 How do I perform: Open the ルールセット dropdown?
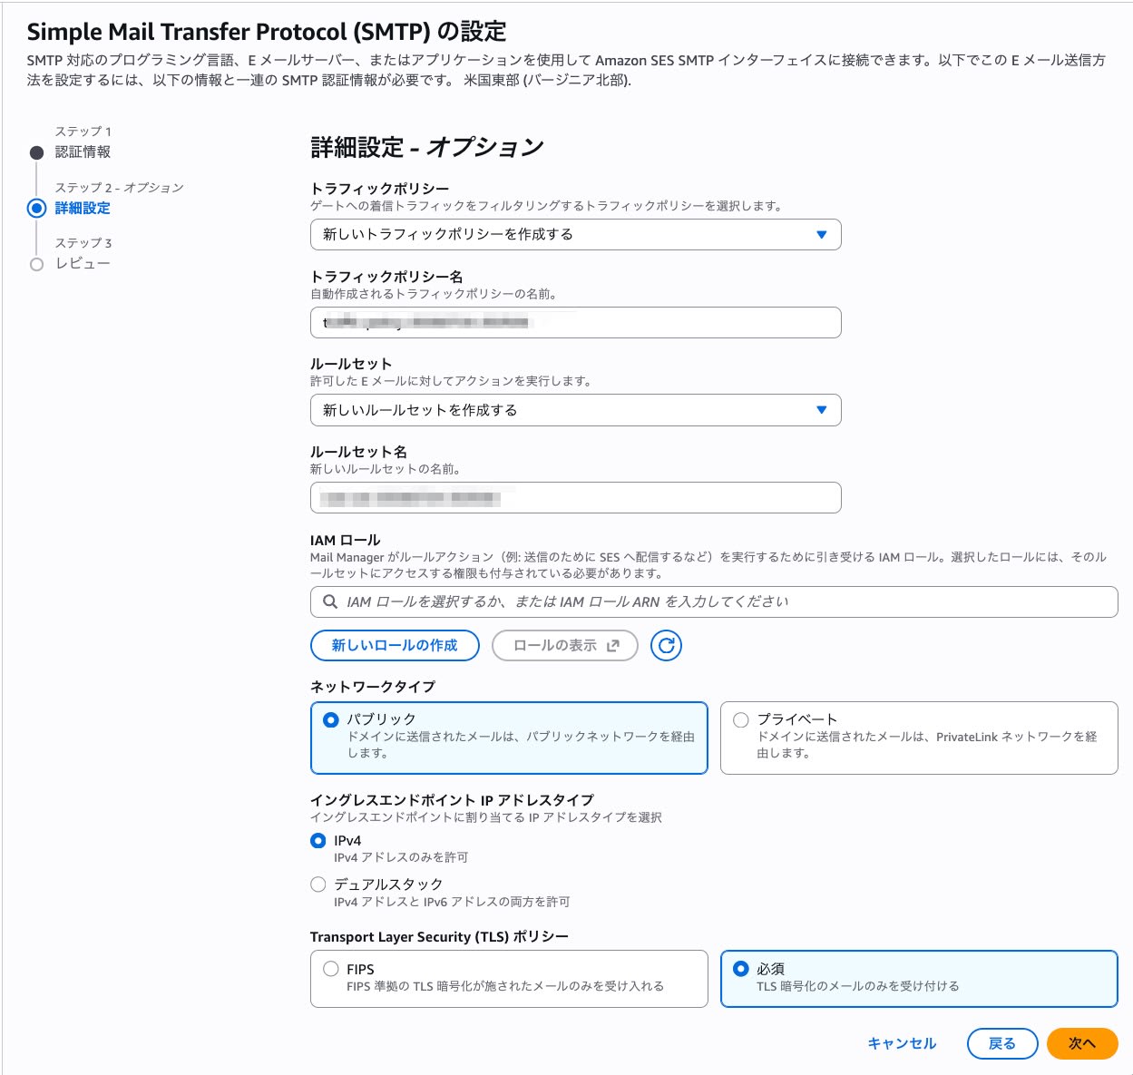pyautogui.click(x=576, y=410)
